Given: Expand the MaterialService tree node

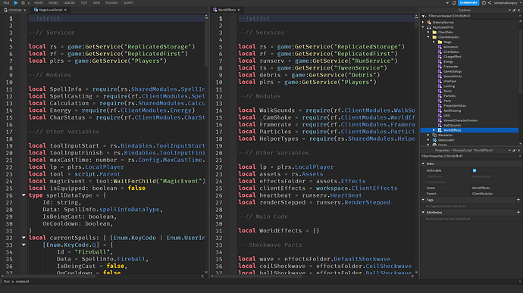Looking at the screenshot, I should click(x=423, y=22).
